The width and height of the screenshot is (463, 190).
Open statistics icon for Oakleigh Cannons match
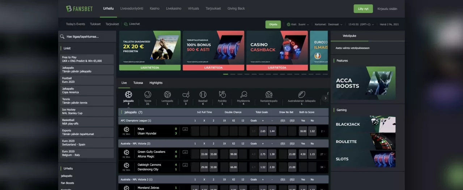pos(185,165)
